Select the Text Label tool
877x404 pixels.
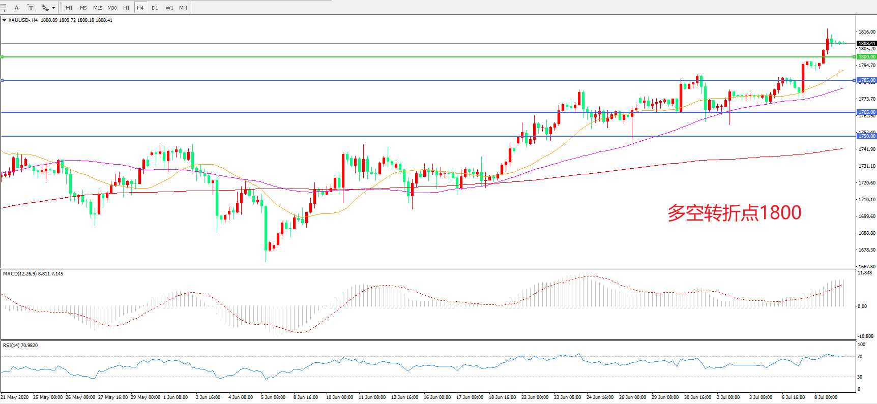coord(31,8)
